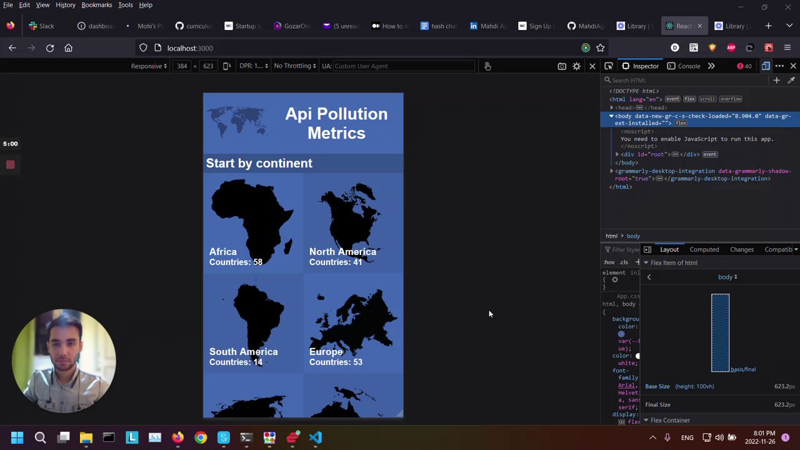The width and height of the screenshot is (800, 450).
Task: Click the page reload button
Action: pyautogui.click(x=50, y=48)
